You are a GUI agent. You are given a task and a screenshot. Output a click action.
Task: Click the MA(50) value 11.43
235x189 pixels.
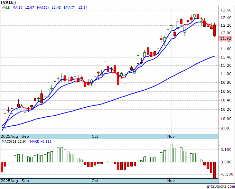click(x=56, y=8)
